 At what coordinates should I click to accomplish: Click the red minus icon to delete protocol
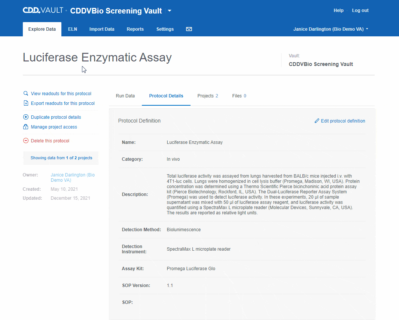[25, 141]
